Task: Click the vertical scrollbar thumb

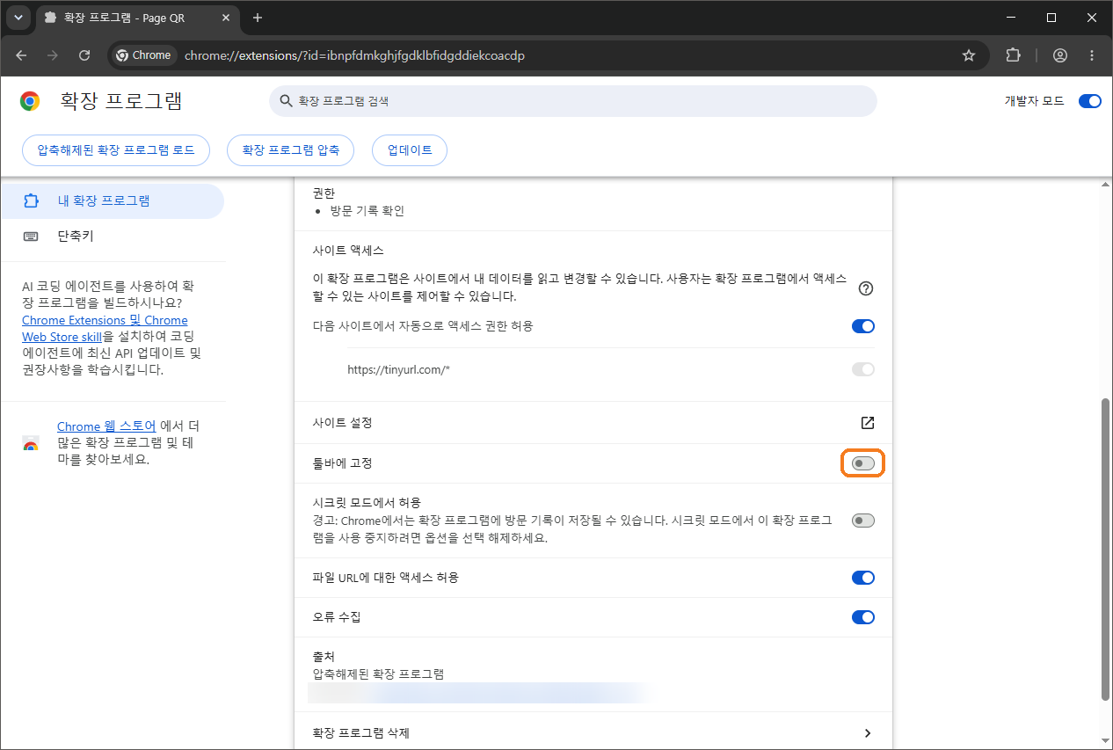Action: pyautogui.click(x=1105, y=549)
